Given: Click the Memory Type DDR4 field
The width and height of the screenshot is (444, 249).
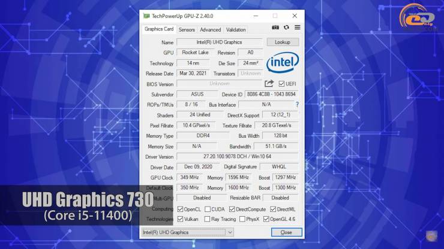Looking at the screenshot, I should click(x=203, y=136).
